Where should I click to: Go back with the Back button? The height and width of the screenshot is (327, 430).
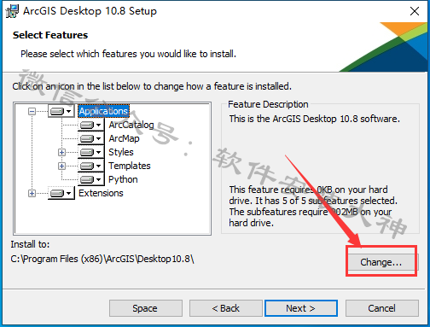[226, 308]
